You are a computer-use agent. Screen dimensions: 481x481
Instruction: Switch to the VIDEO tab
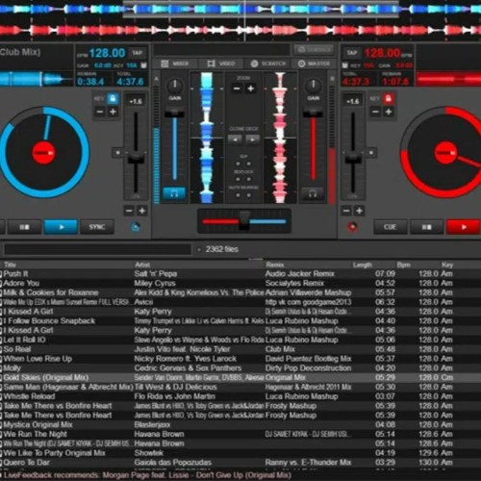(x=221, y=63)
